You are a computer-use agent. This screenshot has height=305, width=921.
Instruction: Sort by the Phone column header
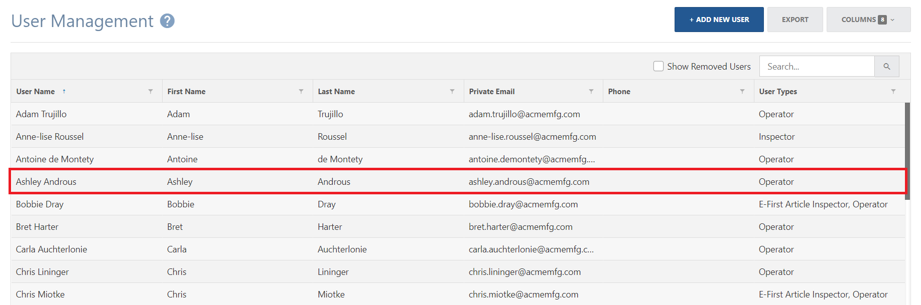pos(619,91)
